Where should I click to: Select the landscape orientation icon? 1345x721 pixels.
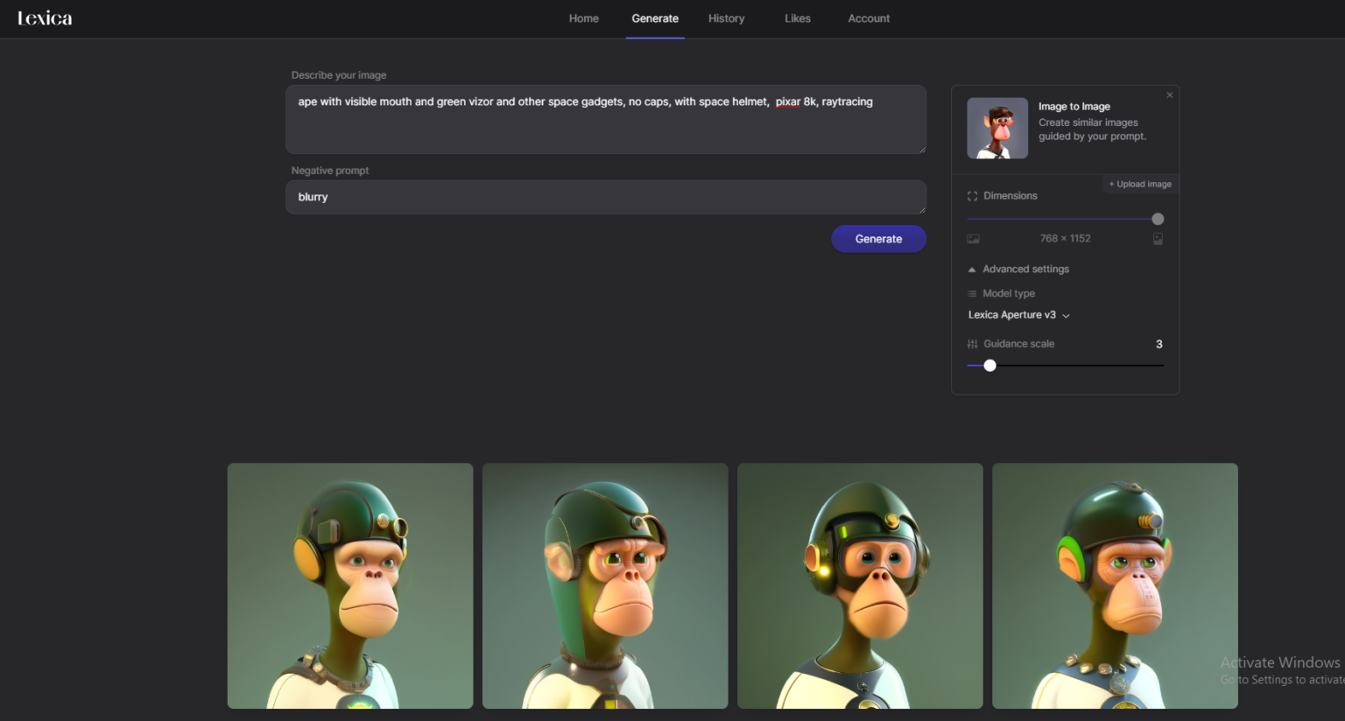pos(973,238)
